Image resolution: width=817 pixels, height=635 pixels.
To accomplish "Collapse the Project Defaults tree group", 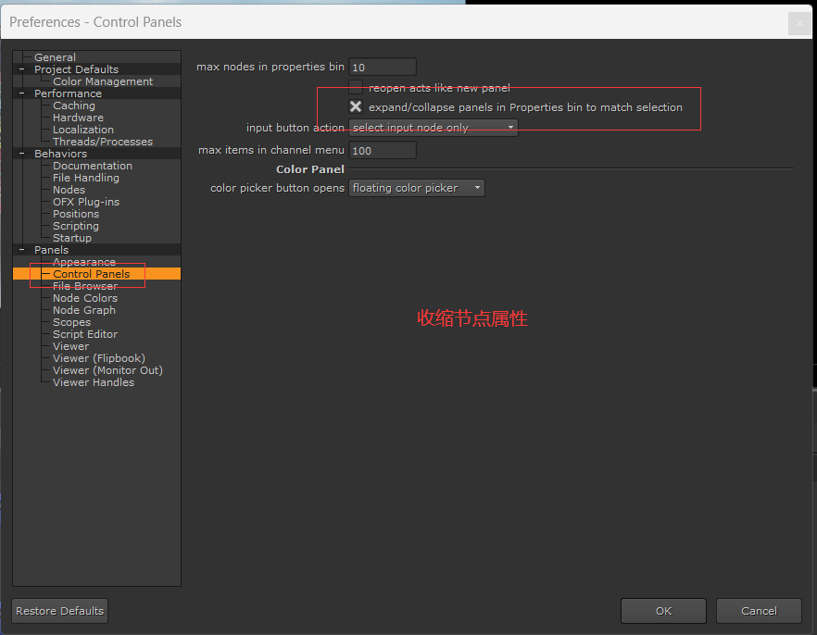I will pos(22,69).
